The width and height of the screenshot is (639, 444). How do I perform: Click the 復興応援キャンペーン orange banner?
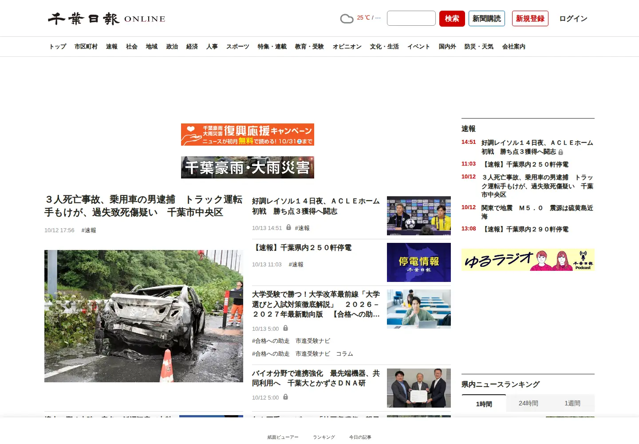pyautogui.click(x=248, y=135)
